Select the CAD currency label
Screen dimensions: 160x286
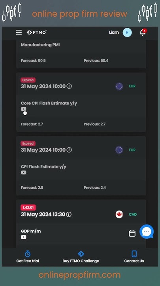pos(133,214)
